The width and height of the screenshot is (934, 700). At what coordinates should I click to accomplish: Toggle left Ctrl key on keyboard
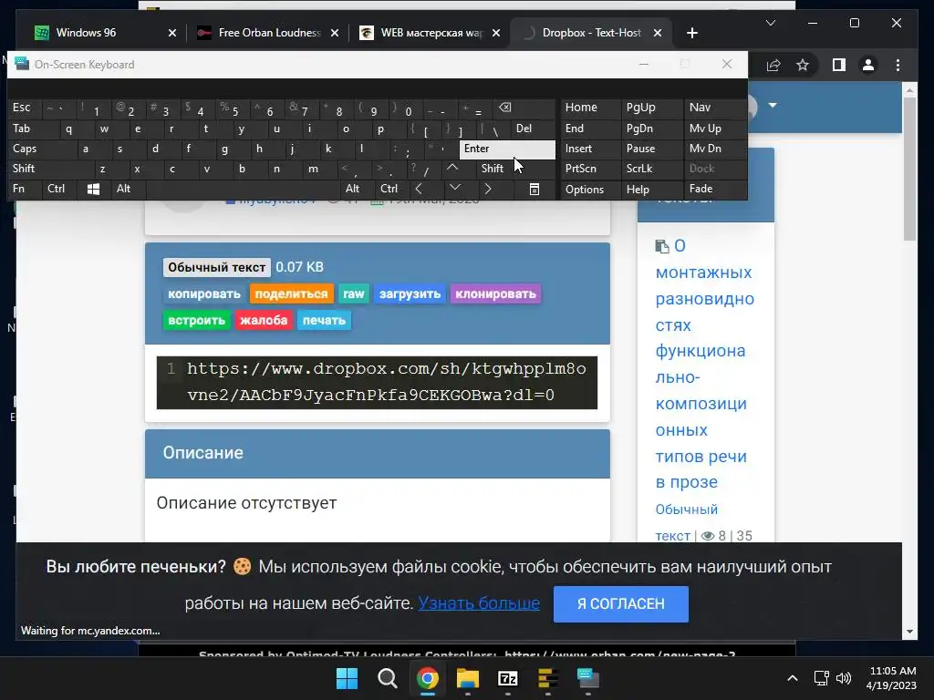point(59,189)
